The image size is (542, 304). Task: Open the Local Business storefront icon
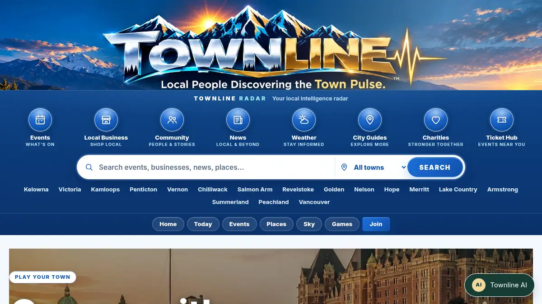point(106,120)
